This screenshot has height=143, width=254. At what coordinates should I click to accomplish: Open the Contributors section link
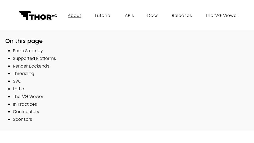click(26, 111)
